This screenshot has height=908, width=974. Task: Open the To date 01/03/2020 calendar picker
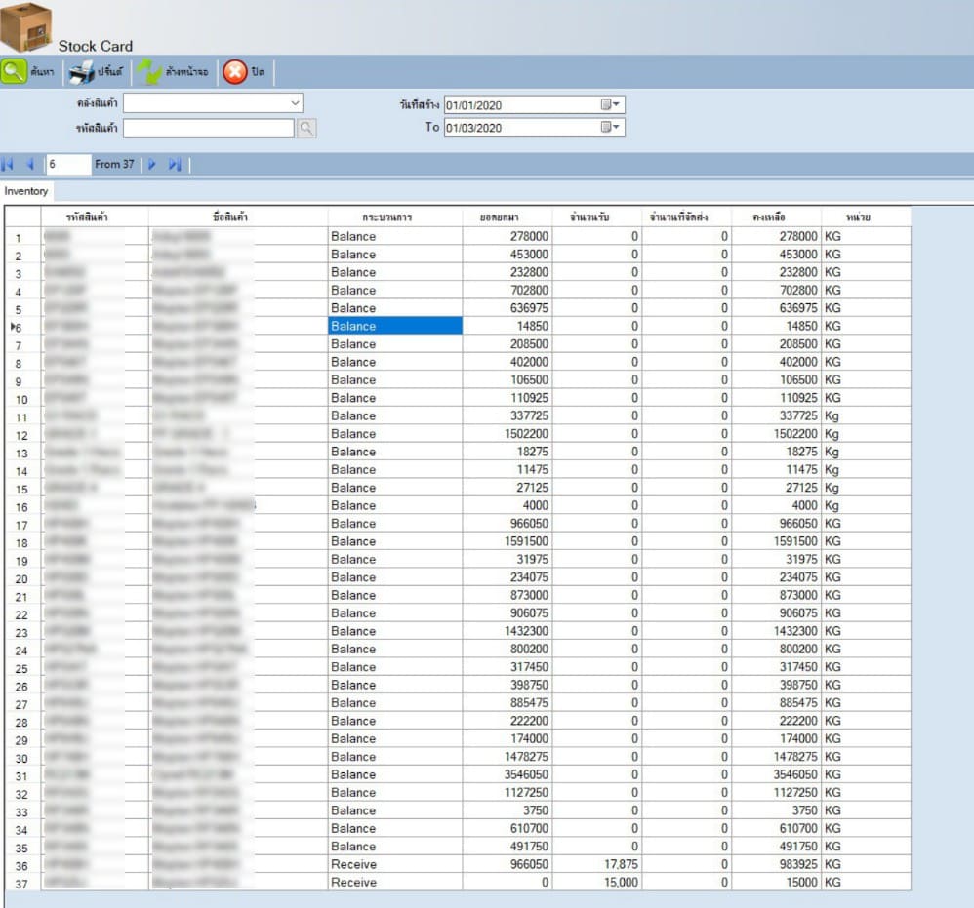[x=611, y=127]
